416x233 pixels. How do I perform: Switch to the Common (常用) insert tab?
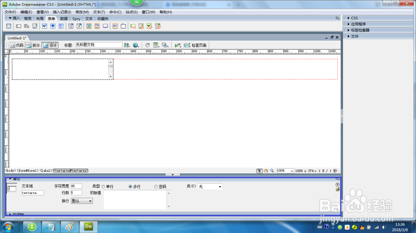click(27, 19)
